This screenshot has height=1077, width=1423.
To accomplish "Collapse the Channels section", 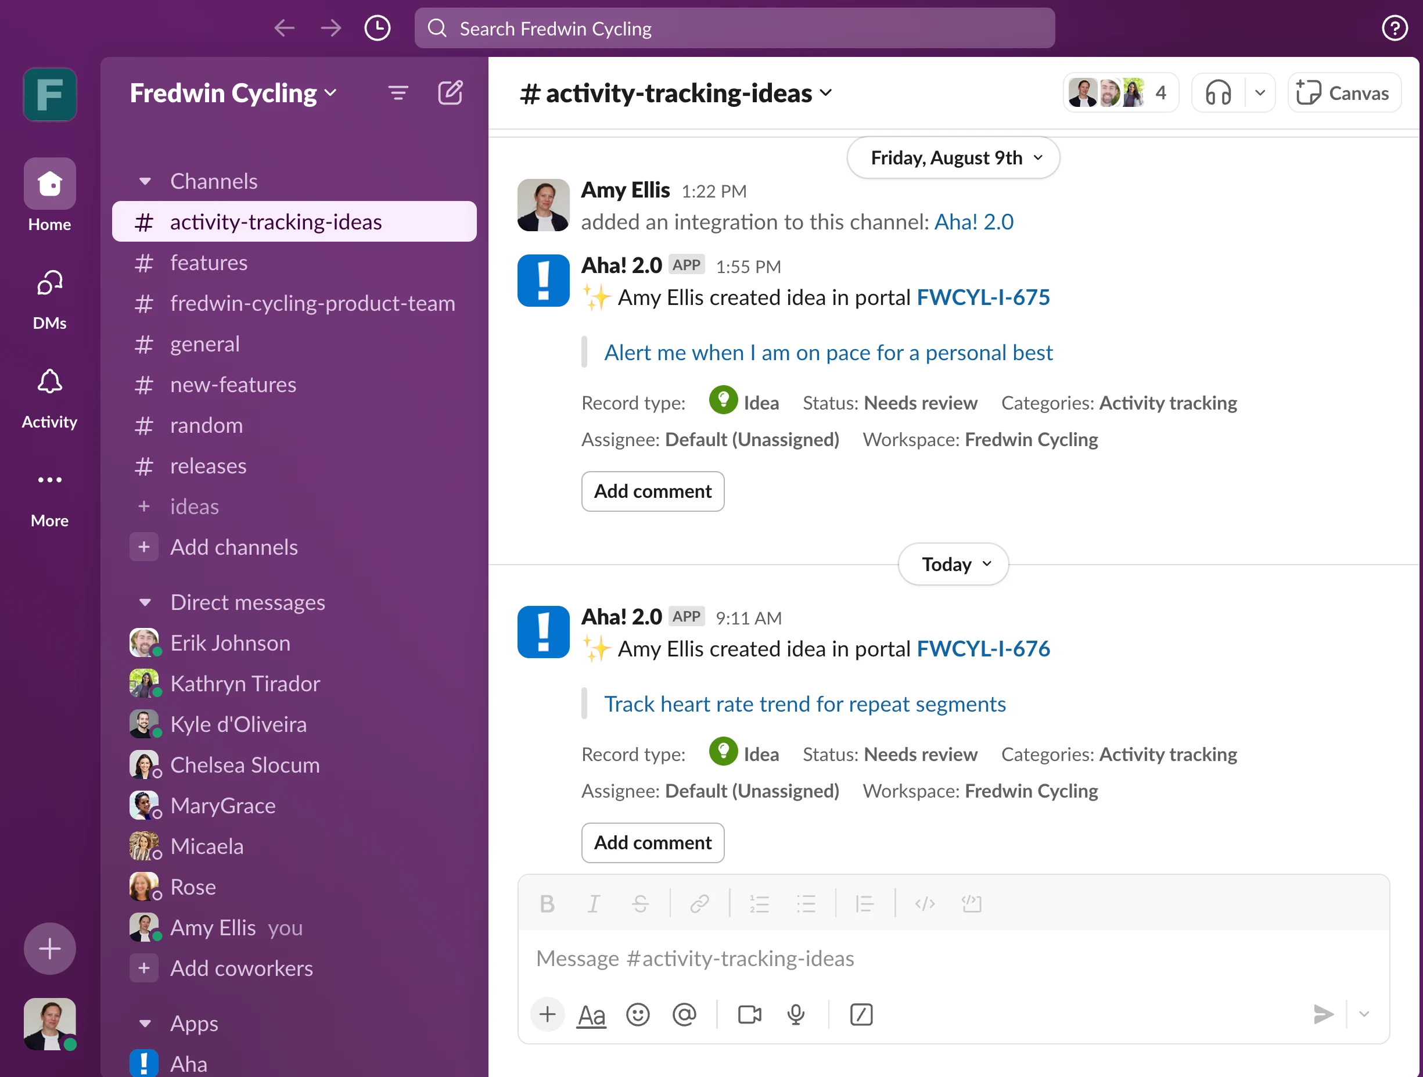I will pyautogui.click(x=145, y=181).
